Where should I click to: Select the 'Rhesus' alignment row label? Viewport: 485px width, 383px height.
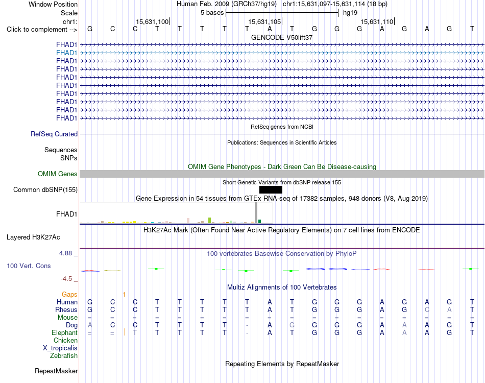pos(66,309)
